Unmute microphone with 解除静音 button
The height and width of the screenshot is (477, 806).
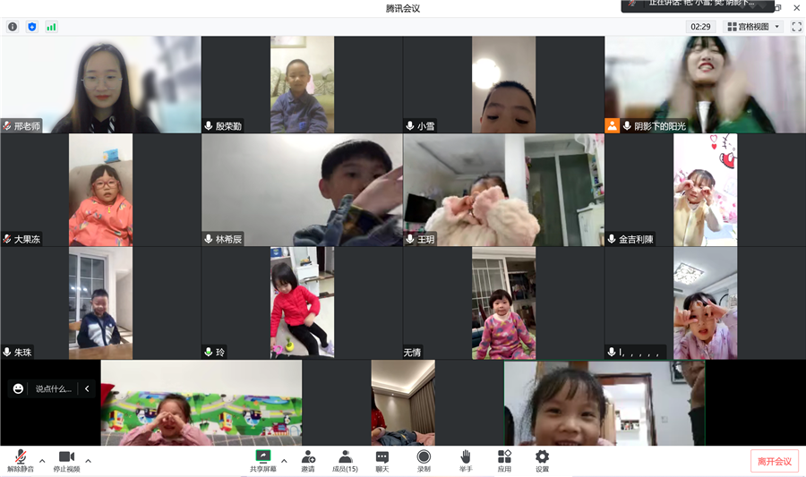(x=21, y=461)
